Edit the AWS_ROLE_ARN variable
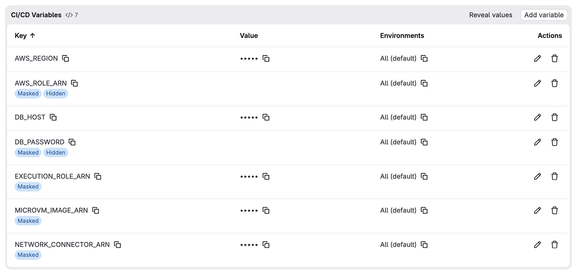Image resolution: width=581 pixels, height=273 pixels. click(x=537, y=83)
